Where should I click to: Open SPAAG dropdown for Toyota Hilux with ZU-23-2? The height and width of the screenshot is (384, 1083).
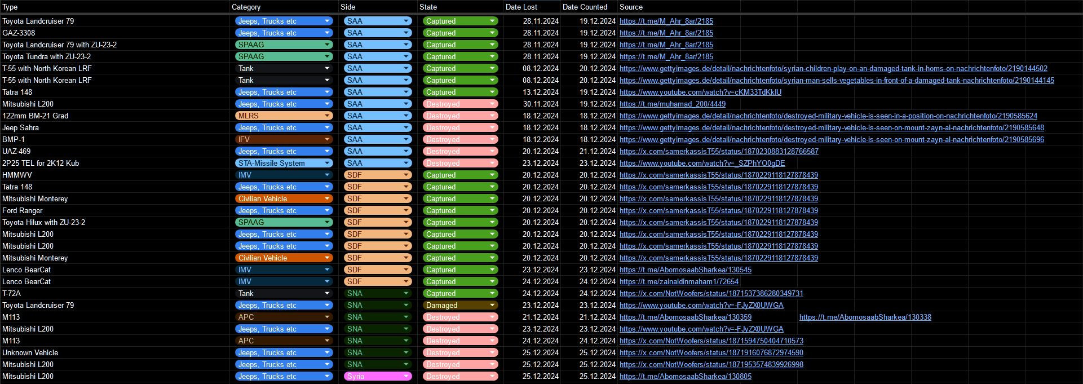point(284,222)
